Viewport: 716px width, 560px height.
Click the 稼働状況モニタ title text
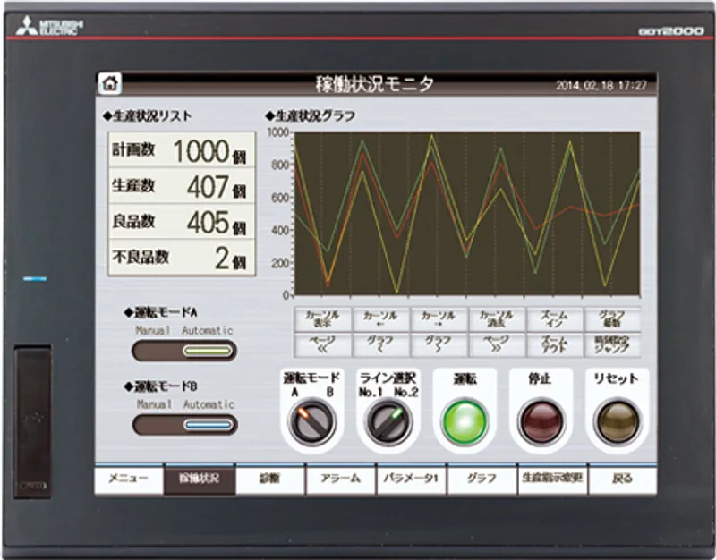pos(374,84)
